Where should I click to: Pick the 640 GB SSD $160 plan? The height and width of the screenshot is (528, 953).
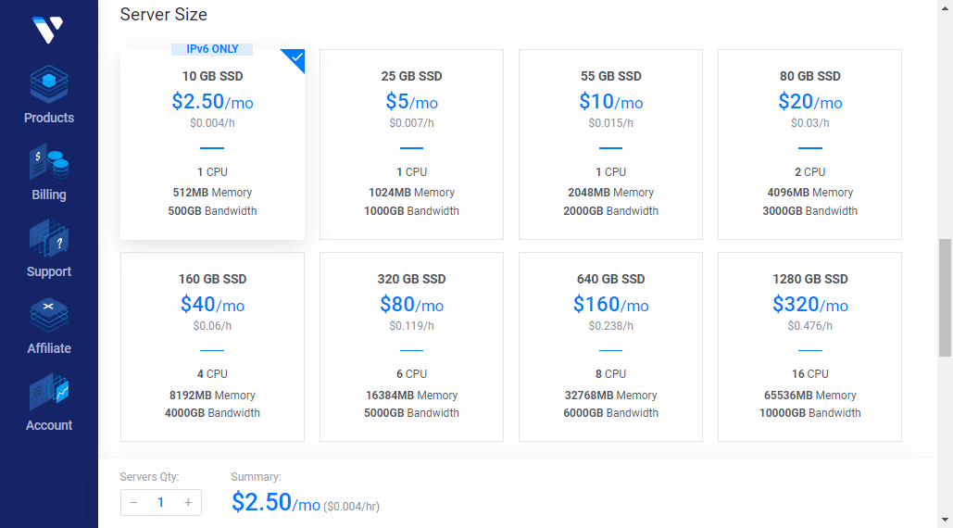pos(610,346)
